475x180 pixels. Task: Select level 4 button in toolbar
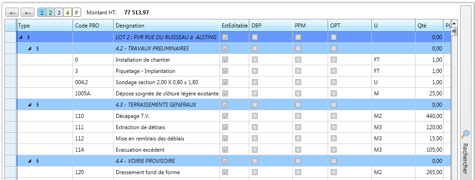tap(67, 13)
